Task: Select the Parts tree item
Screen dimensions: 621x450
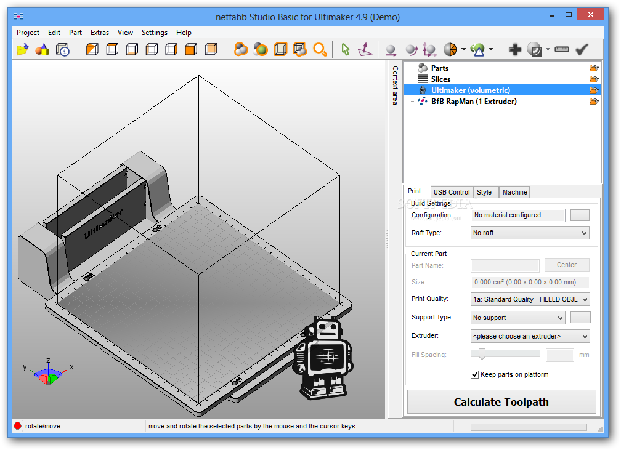Action: 440,68
